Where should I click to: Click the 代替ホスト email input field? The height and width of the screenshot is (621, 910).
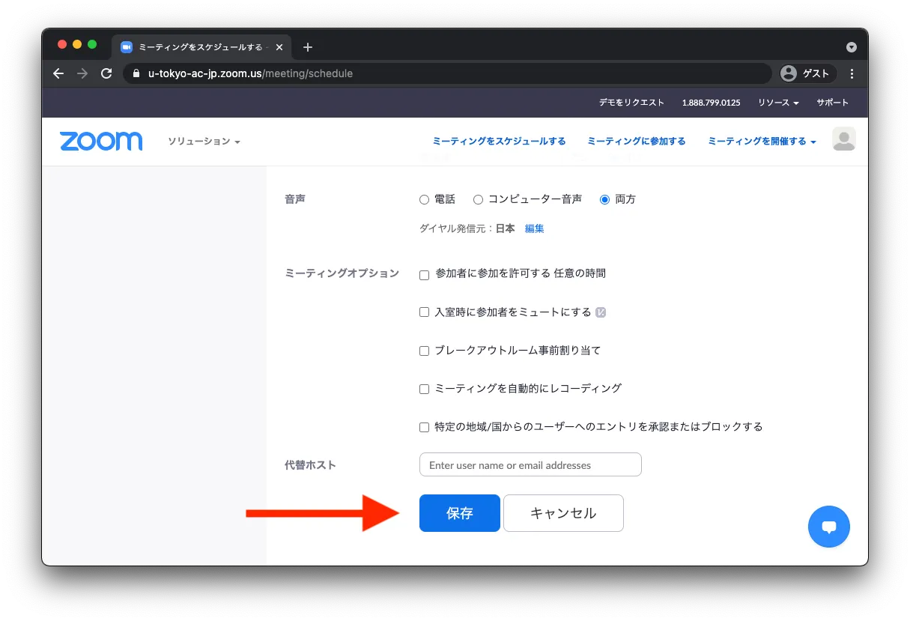[530, 465]
